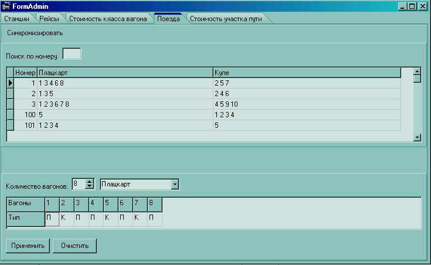This screenshot has height=265, width=431.
Task: Click train number cell 100
Action: (x=26, y=115)
